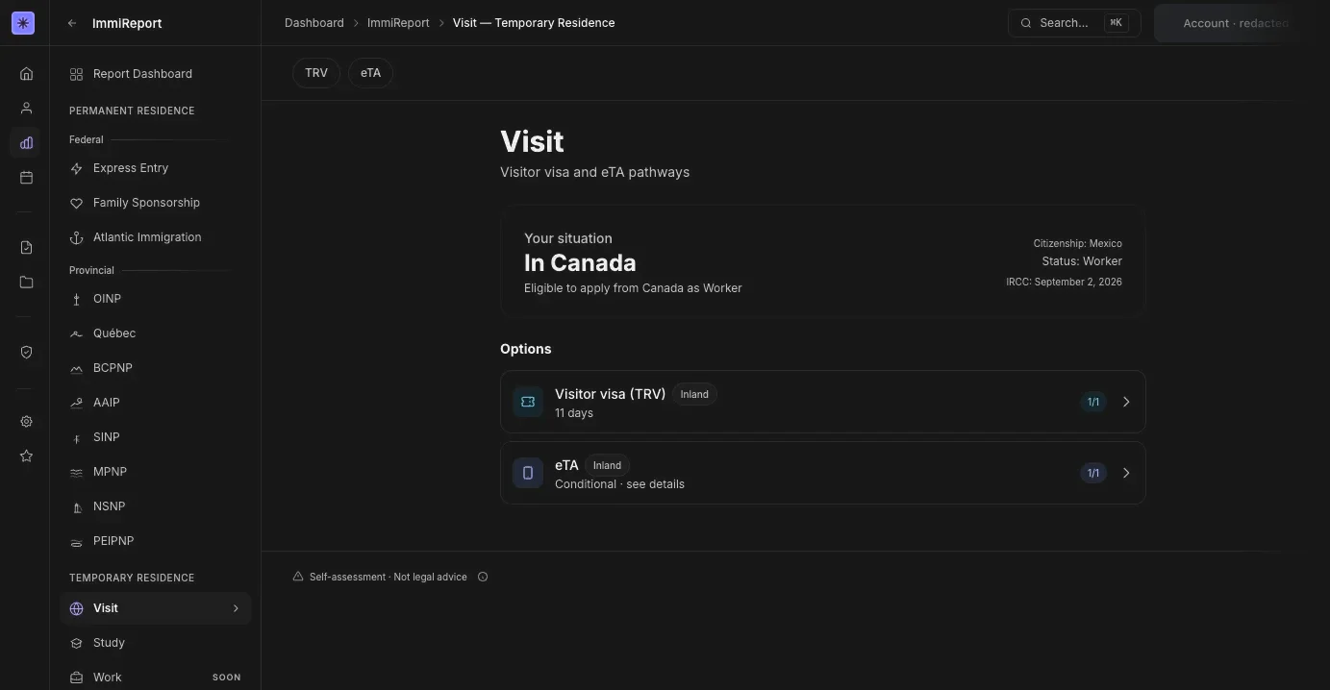Click the 1/1 badge on eTA row
This screenshot has height=690, width=1330.
click(x=1093, y=473)
